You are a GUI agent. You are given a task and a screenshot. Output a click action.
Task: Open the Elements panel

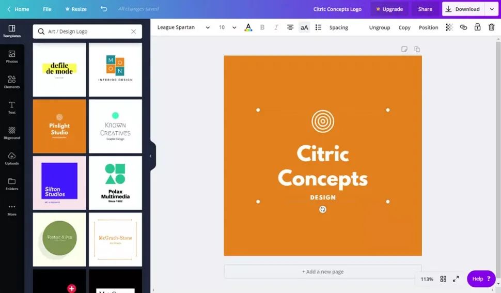tap(12, 82)
